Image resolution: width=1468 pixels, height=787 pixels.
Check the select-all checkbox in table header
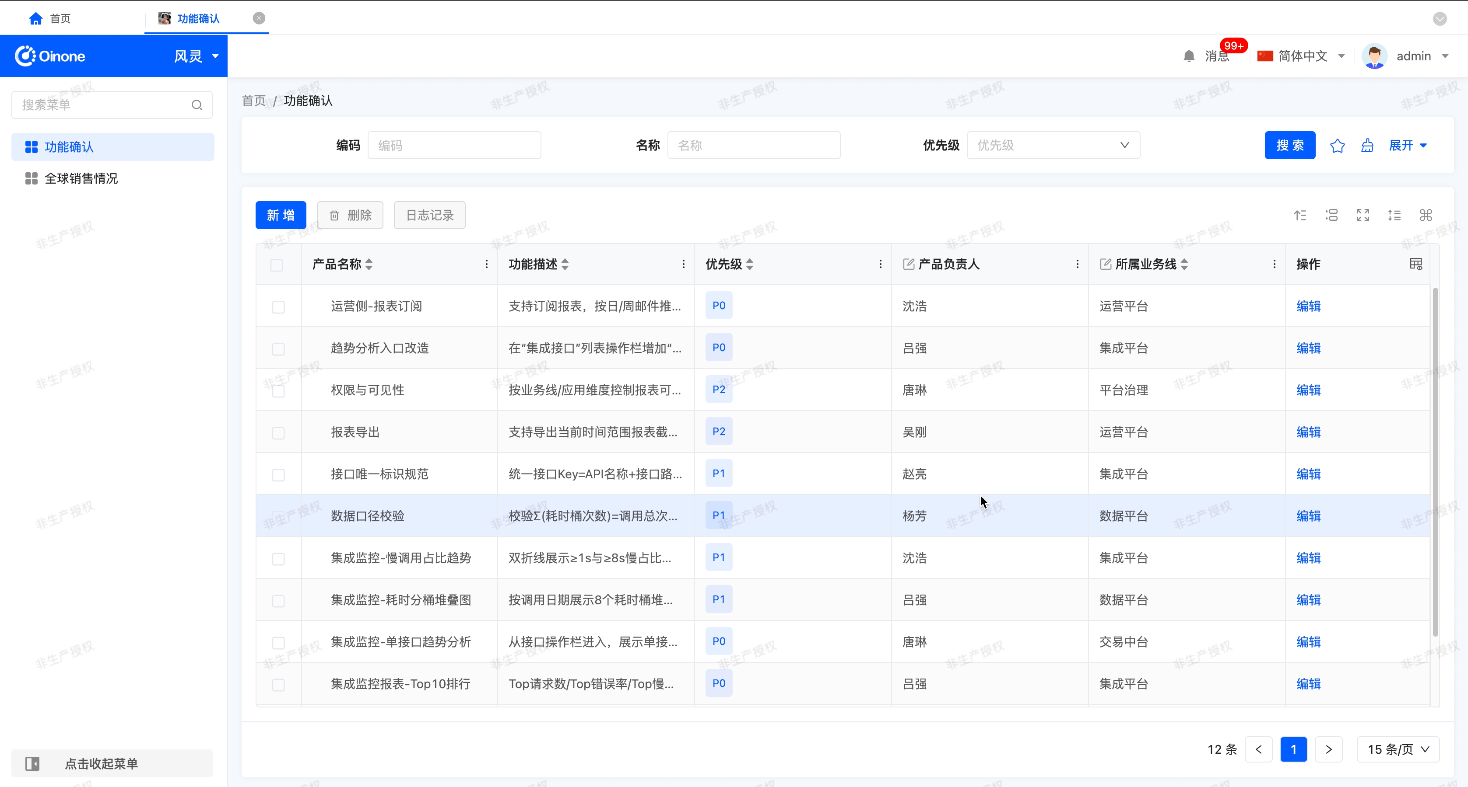pos(277,265)
